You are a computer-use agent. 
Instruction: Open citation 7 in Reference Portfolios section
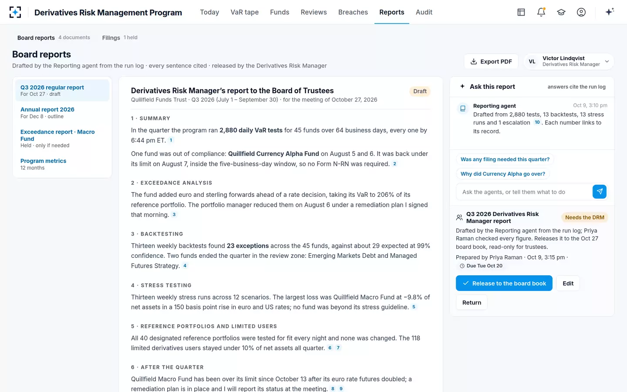[x=338, y=348]
